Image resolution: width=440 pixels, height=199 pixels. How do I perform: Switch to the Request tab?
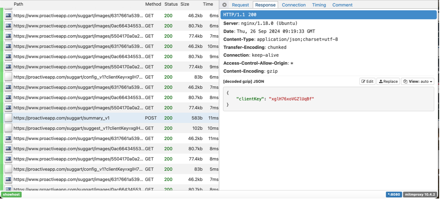(240, 5)
